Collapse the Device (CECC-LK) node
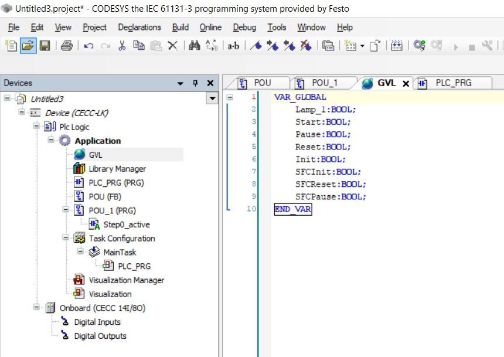The width and height of the screenshot is (504, 357). coord(22,112)
